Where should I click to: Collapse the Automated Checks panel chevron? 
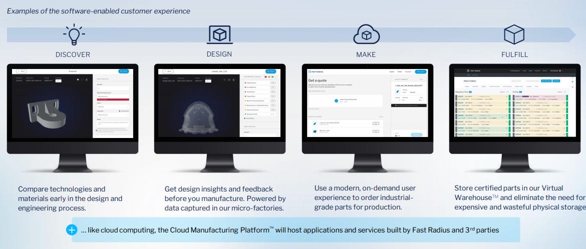pyautogui.click(x=276, y=77)
